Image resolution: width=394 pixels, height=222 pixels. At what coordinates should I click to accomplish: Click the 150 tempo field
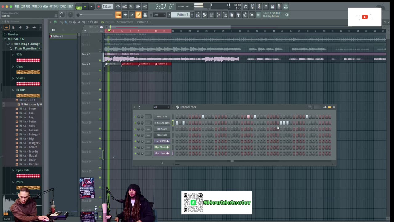107,6
